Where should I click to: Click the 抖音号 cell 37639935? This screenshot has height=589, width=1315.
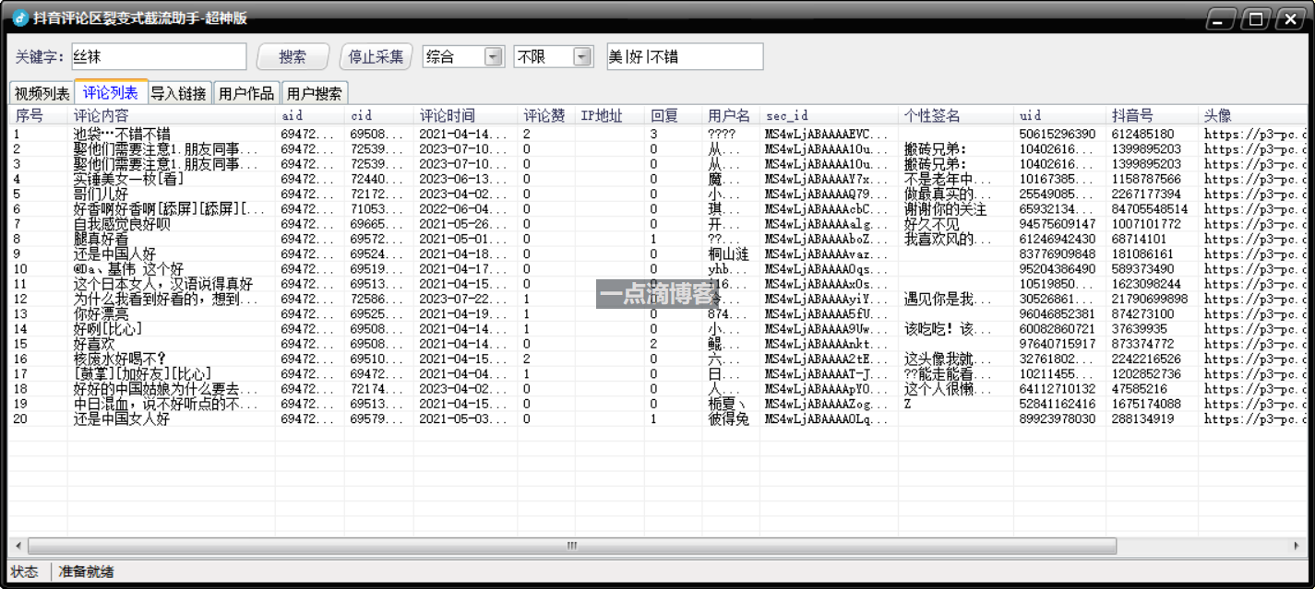point(1139,329)
